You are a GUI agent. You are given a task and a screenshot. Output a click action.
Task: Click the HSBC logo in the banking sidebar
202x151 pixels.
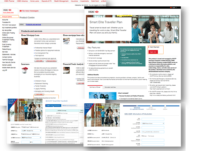tap(7, 10)
